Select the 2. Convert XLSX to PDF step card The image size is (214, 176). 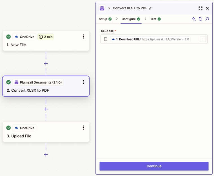click(x=46, y=86)
